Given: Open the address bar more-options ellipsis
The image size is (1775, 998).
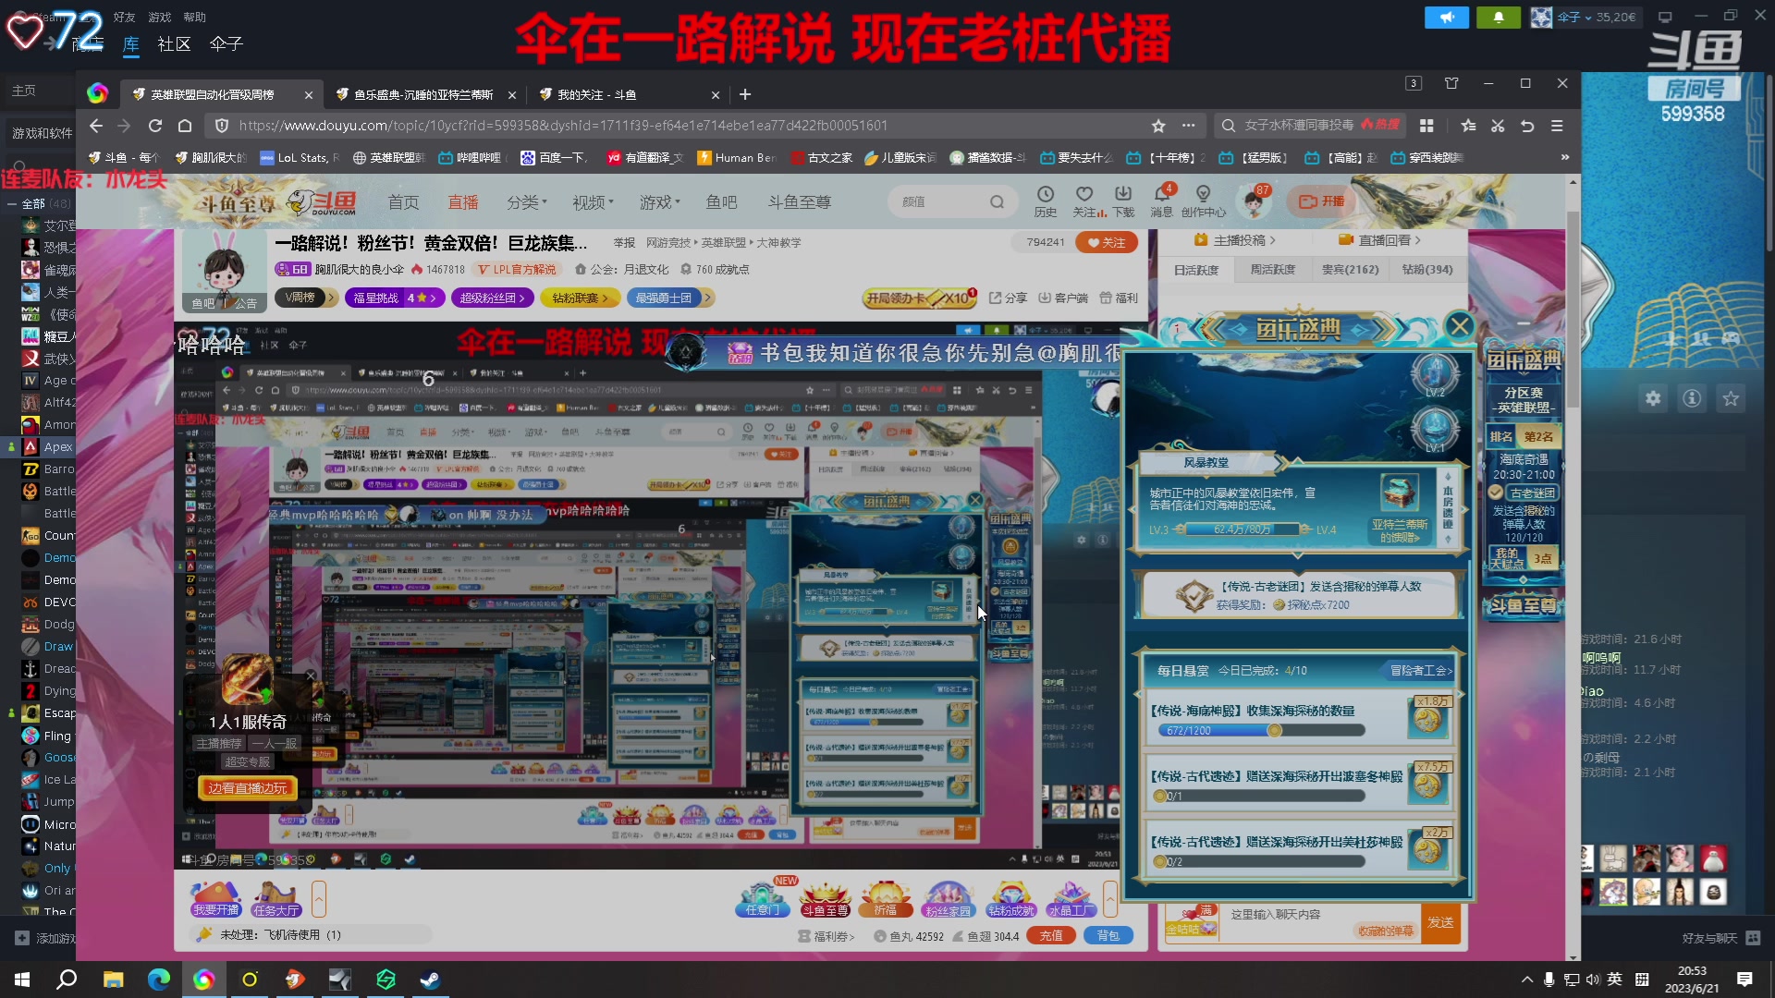Looking at the screenshot, I should (1188, 126).
